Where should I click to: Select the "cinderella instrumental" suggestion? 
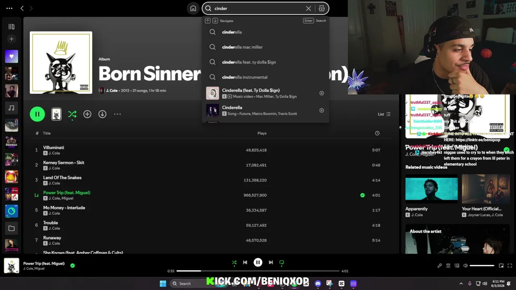click(266, 77)
